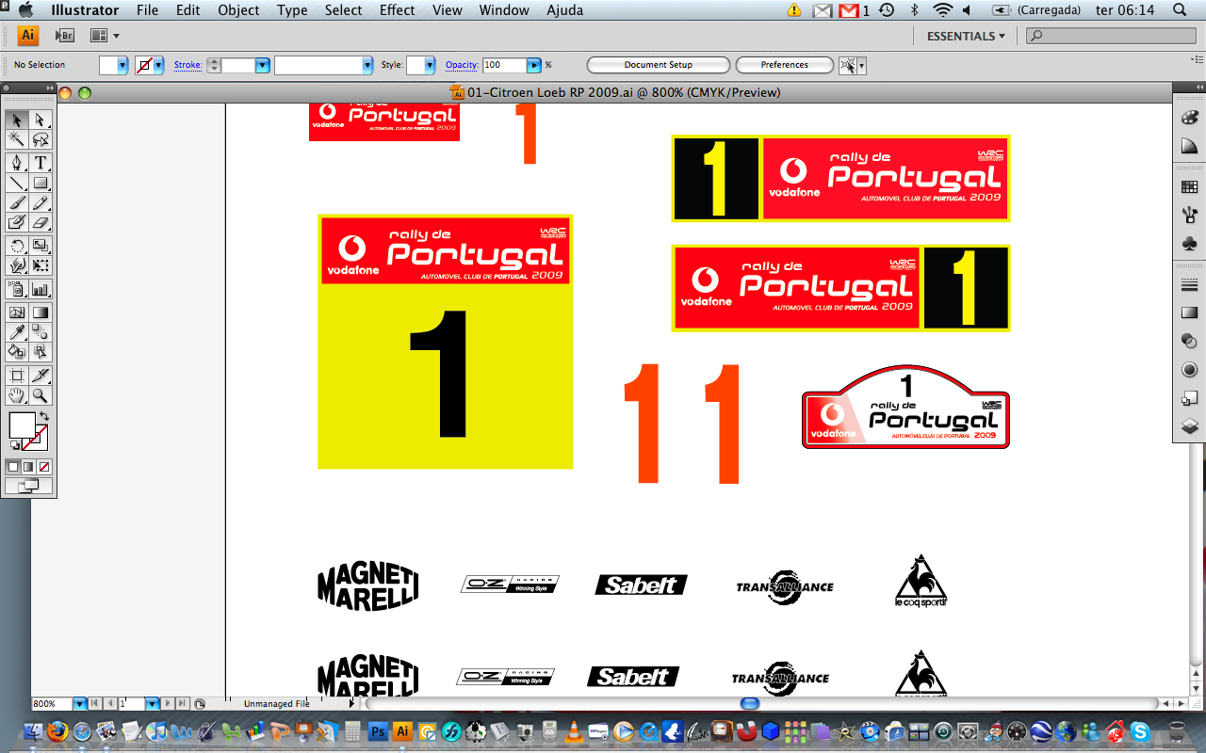Open the zoom level dropdown at 800%
The image size is (1206, 753).
[x=80, y=703]
